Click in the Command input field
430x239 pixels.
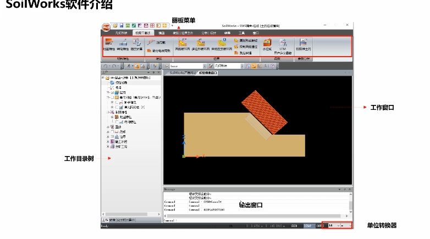tap(258, 220)
